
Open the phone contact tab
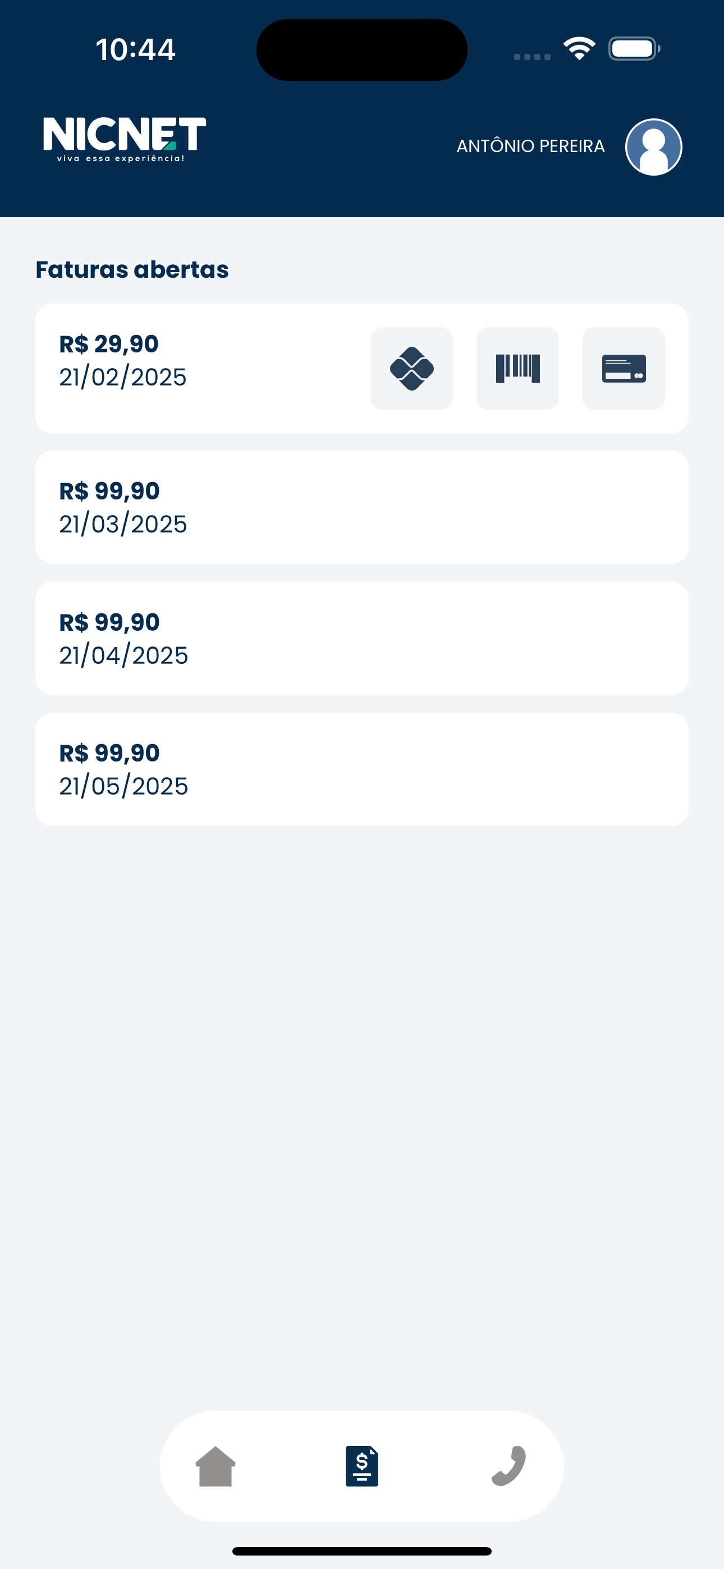click(x=509, y=1466)
